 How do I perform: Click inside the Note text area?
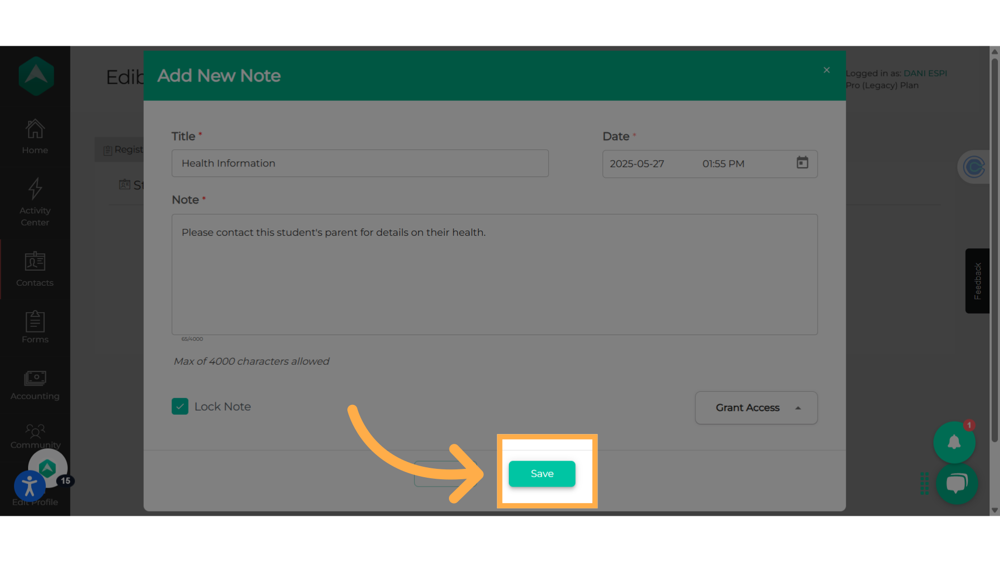point(494,274)
